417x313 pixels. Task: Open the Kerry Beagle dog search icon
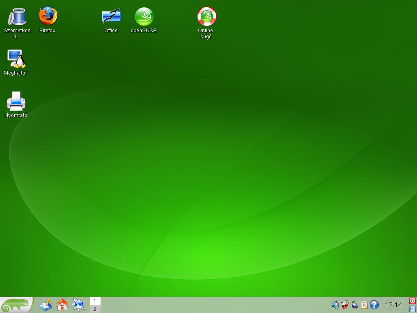tap(345, 305)
